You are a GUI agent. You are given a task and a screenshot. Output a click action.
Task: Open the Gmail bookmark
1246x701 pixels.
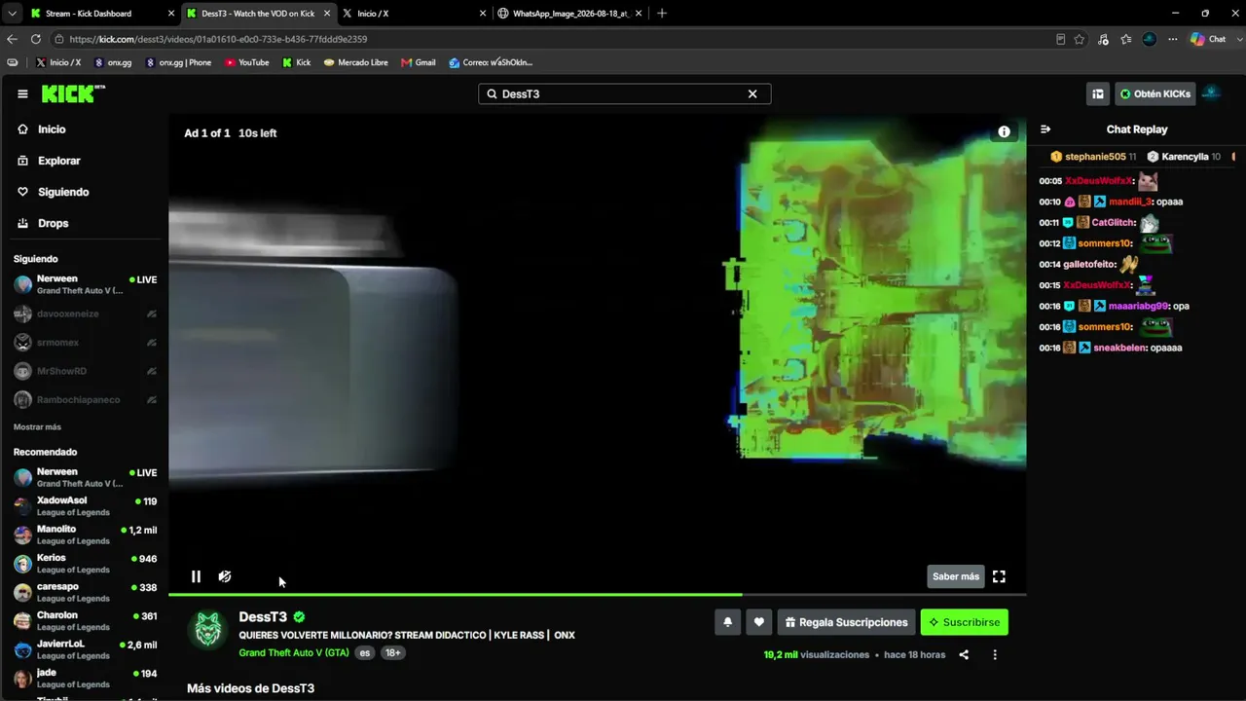tap(419, 62)
